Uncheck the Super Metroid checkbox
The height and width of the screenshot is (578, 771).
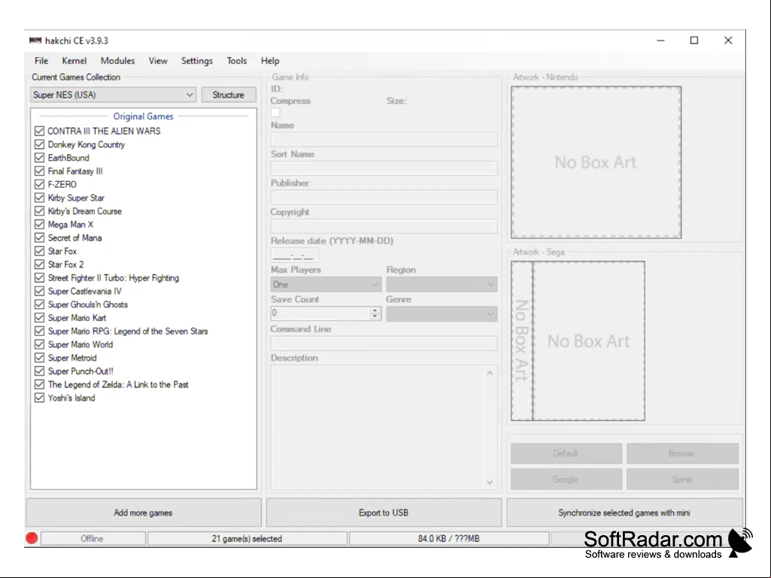(x=40, y=358)
